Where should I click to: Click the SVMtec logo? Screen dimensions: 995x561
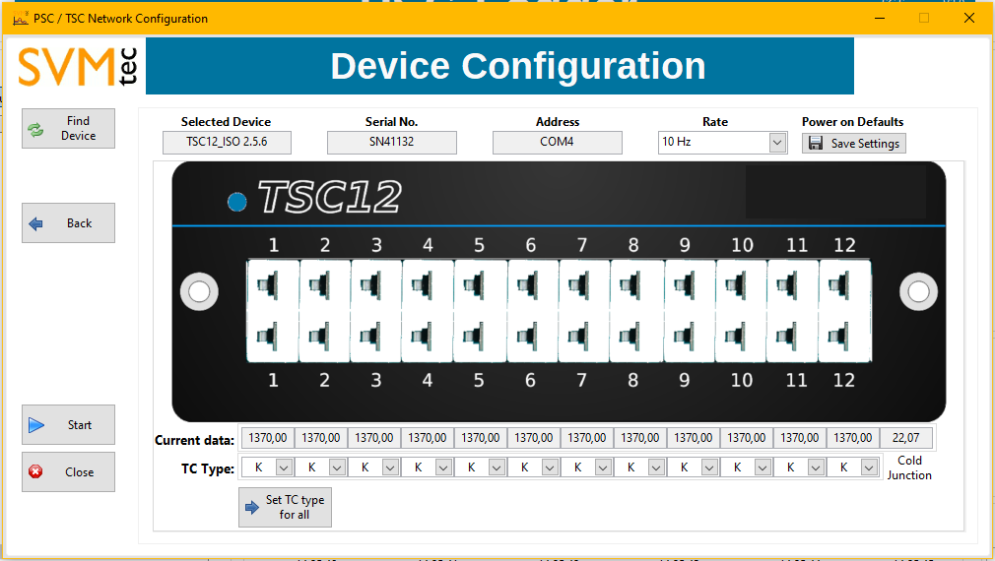point(78,67)
